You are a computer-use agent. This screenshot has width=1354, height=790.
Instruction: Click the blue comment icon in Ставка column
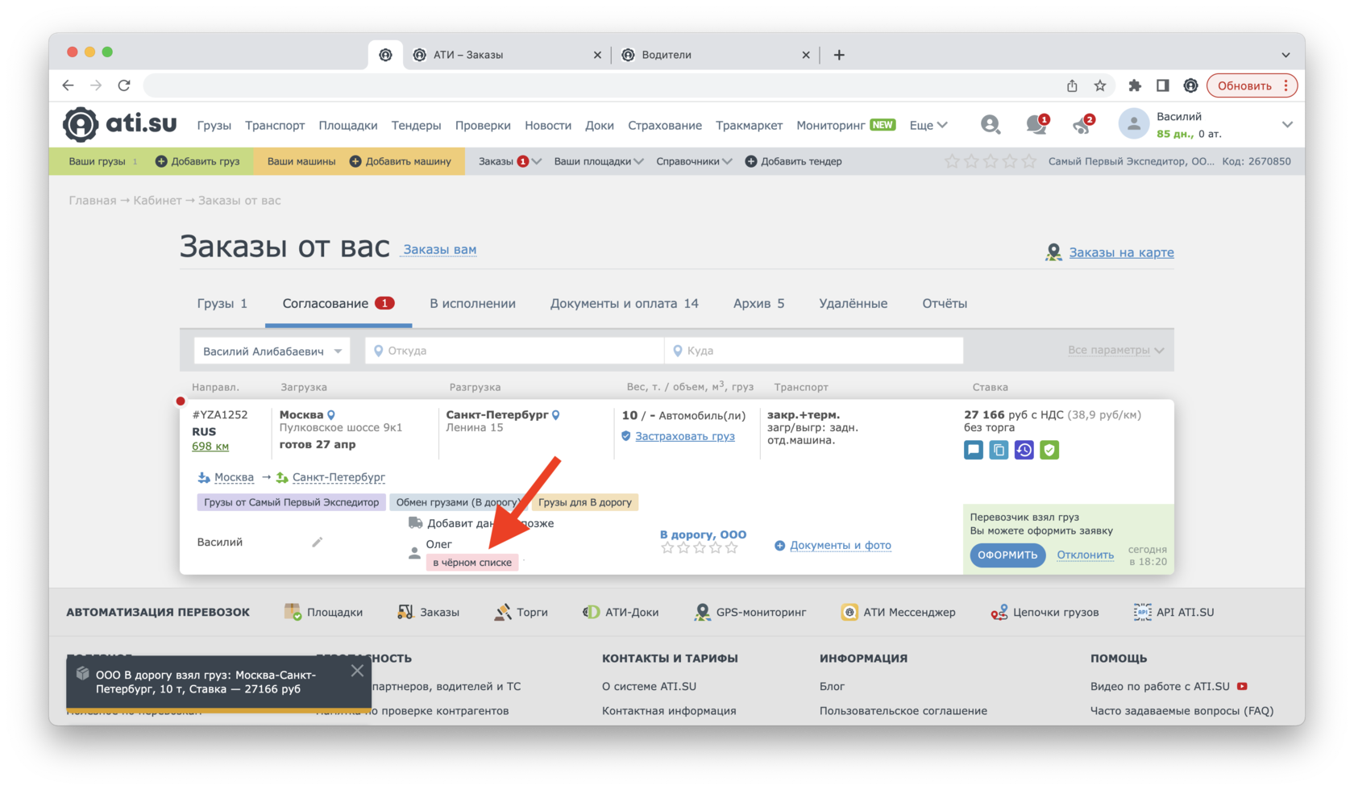click(x=974, y=450)
